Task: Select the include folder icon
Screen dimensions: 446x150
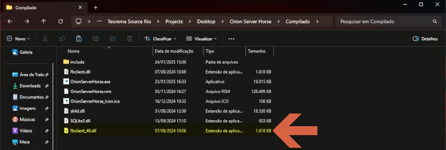Action: click(66, 62)
